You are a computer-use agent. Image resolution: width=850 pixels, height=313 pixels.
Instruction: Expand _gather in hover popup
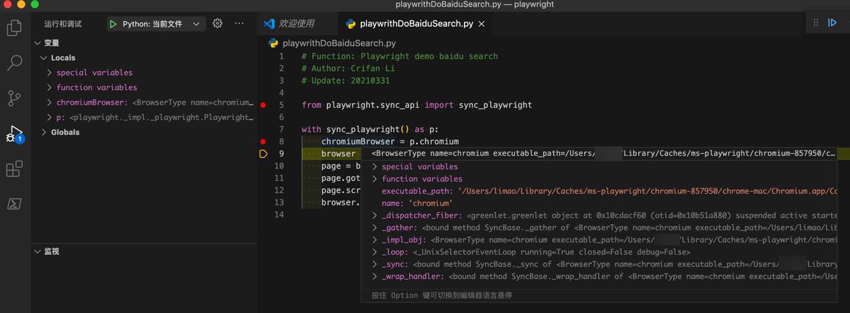click(374, 228)
